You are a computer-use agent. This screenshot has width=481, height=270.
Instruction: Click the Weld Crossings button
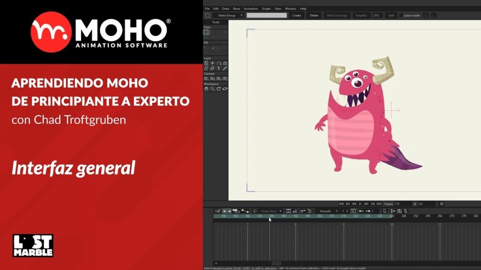pyautogui.click(x=337, y=15)
